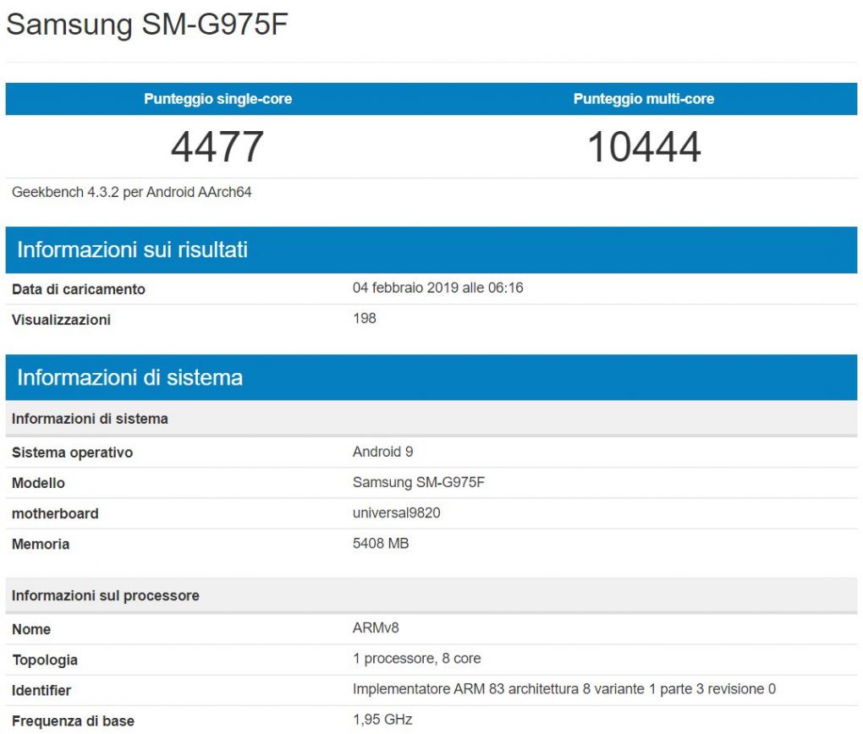863x734 pixels.
Task: Click the Informazioni sui risultati section header
Action: tap(431, 249)
